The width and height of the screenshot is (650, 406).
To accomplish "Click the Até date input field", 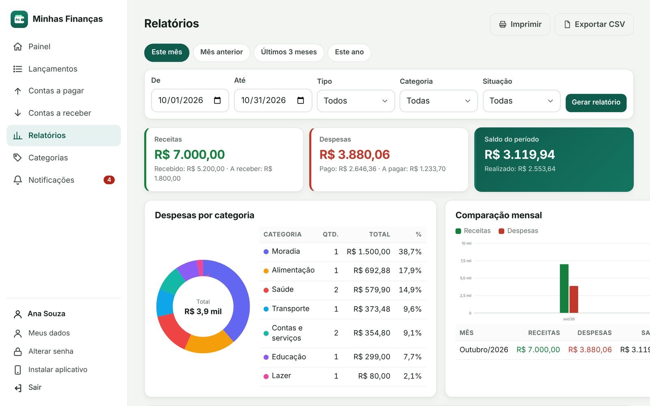I will pyautogui.click(x=273, y=101).
